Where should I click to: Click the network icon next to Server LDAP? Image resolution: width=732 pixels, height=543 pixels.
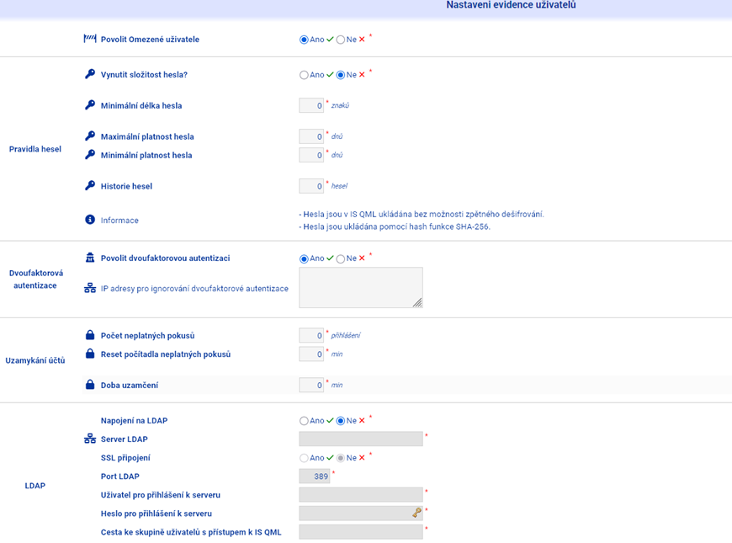(x=90, y=439)
